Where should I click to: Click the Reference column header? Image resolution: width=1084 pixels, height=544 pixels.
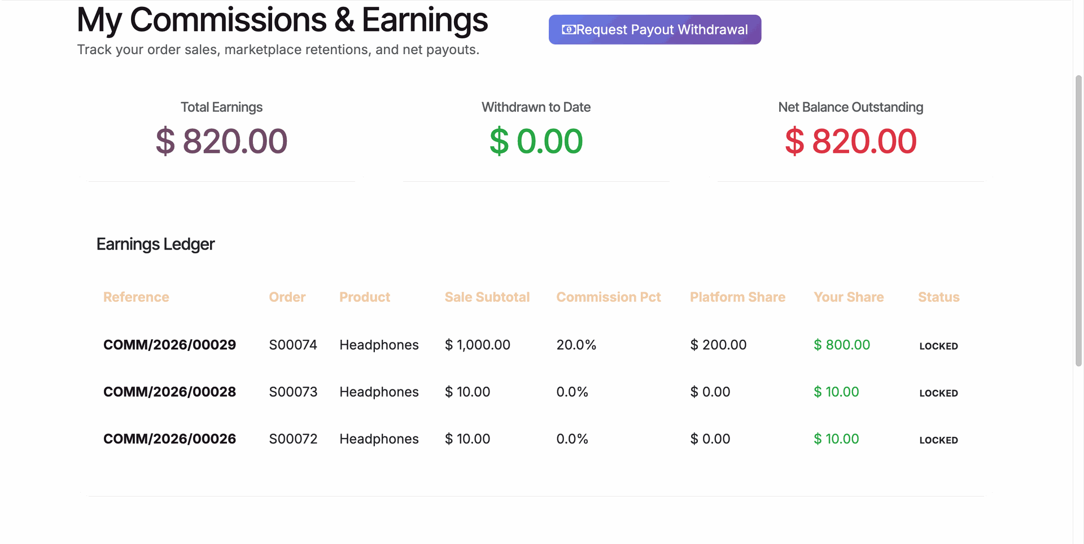click(136, 297)
